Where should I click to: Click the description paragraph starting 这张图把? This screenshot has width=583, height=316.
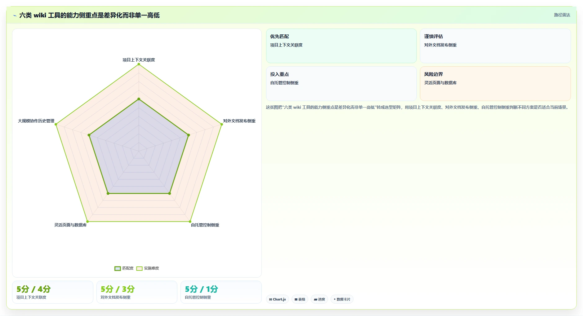click(x=417, y=107)
